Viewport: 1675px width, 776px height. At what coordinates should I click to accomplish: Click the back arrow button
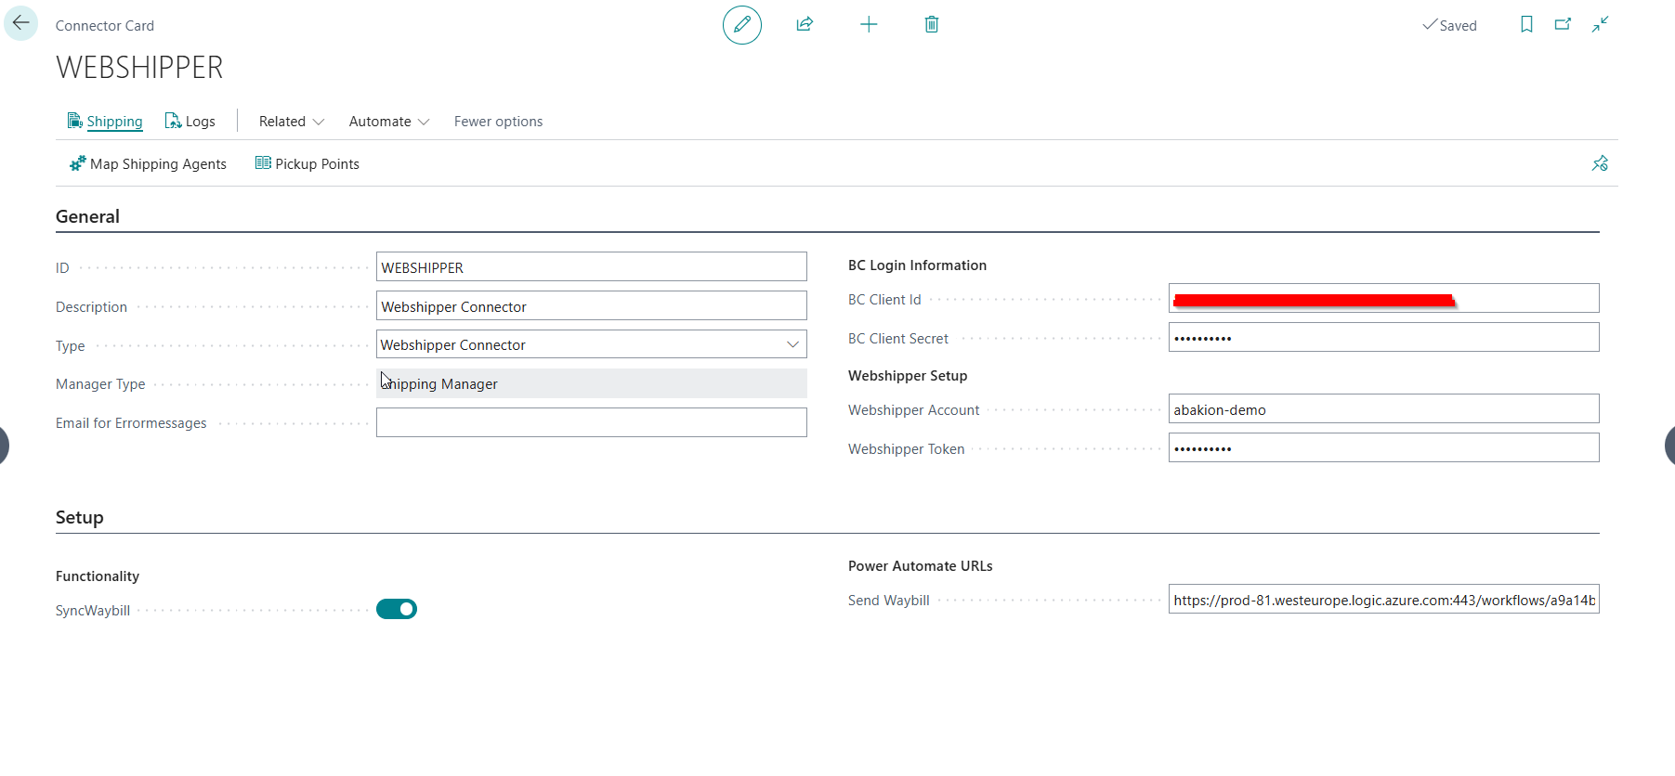(20, 23)
